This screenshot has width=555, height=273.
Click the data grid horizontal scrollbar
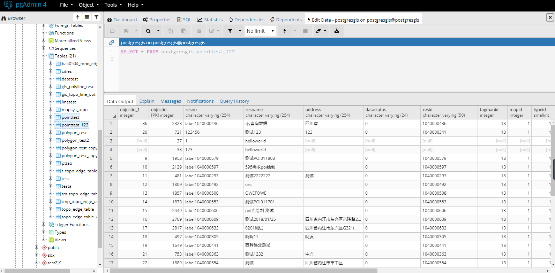tap(244, 271)
